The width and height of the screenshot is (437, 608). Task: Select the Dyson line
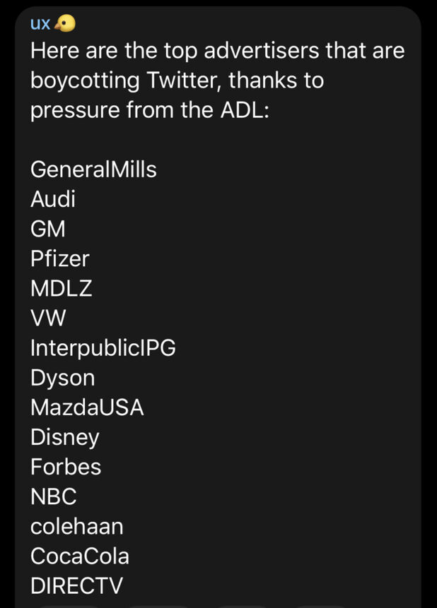62,378
